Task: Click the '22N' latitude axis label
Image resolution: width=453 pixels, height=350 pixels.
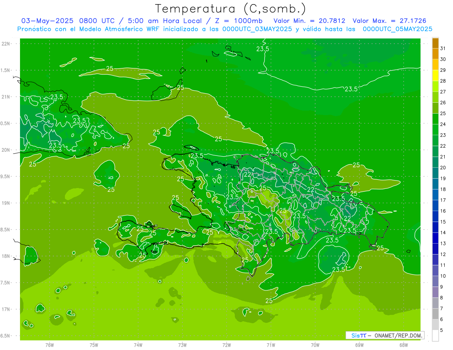Action: (x=6, y=43)
